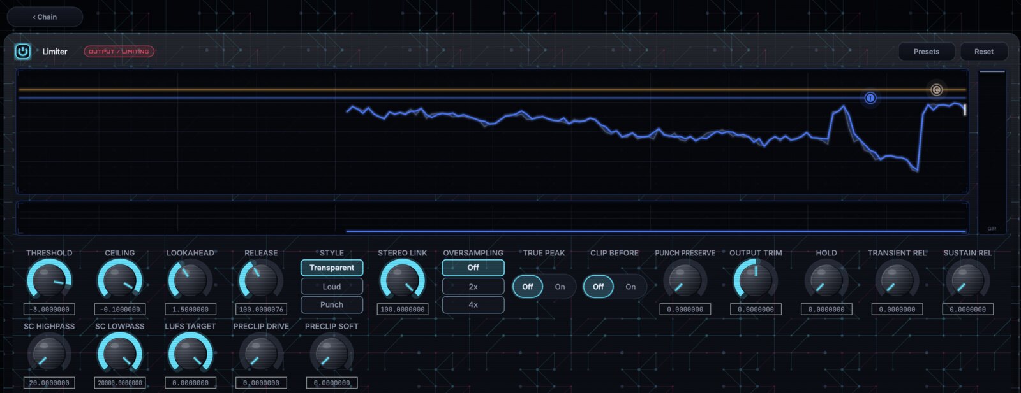Click the SC Highpass knob
Screen dimensions: 1021x393
pyautogui.click(x=49, y=354)
